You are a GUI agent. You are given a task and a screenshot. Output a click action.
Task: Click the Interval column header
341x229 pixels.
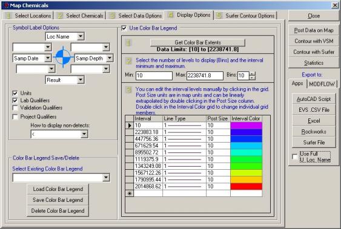[148, 118]
